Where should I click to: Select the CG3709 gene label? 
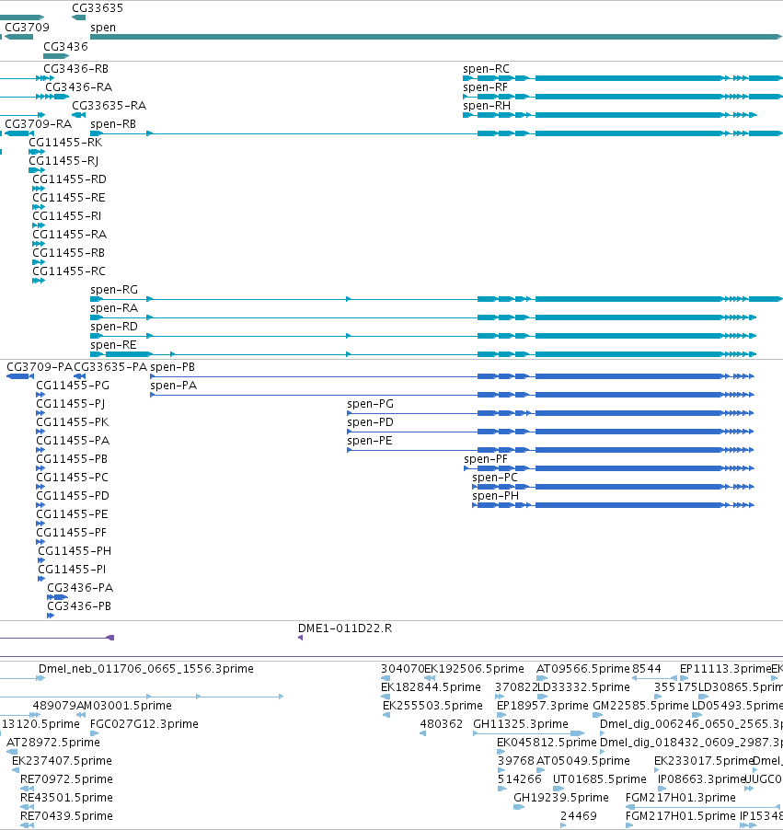click(x=27, y=27)
